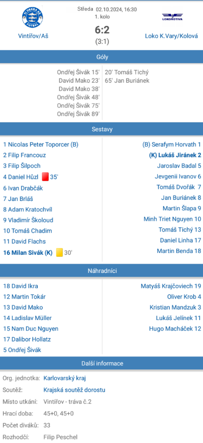Open the TJ Jiskra Aš team logo
Viewport: 203px width, 443px height.
tap(33, 17)
